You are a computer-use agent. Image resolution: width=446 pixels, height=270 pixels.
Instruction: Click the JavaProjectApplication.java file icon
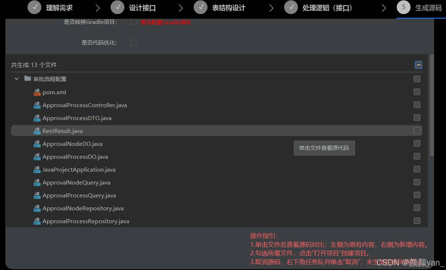pyautogui.click(x=37, y=170)
